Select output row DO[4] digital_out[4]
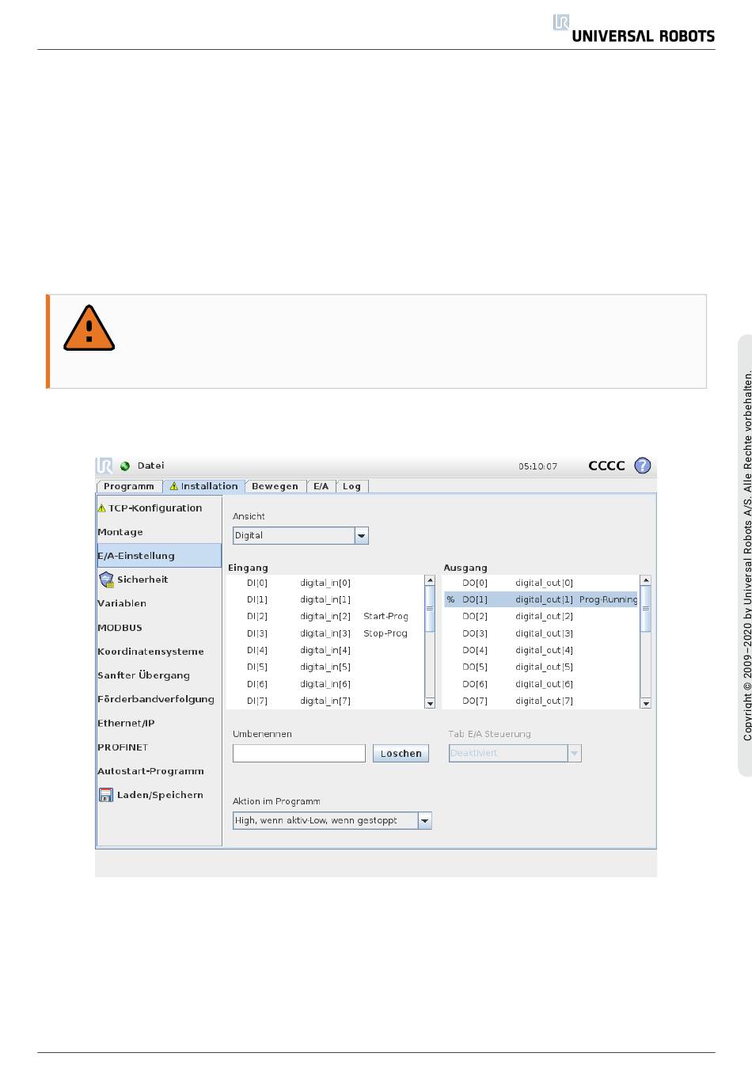The image size is (752, 1091). click(x=541, y=650)
